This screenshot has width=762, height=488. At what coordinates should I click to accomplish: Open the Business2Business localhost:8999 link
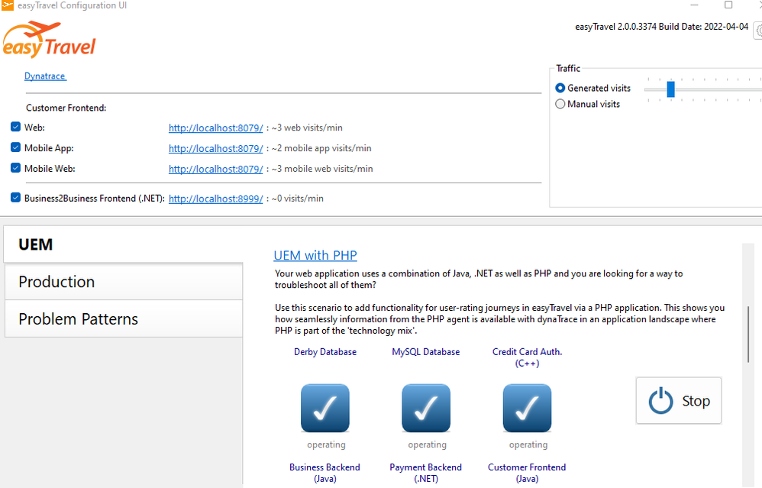[215, 199]
